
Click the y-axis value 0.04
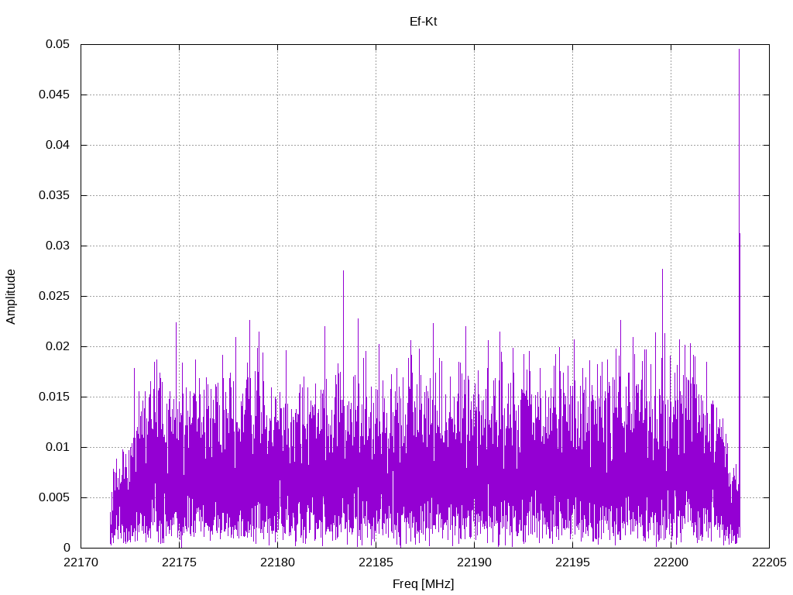coord(57,145)
